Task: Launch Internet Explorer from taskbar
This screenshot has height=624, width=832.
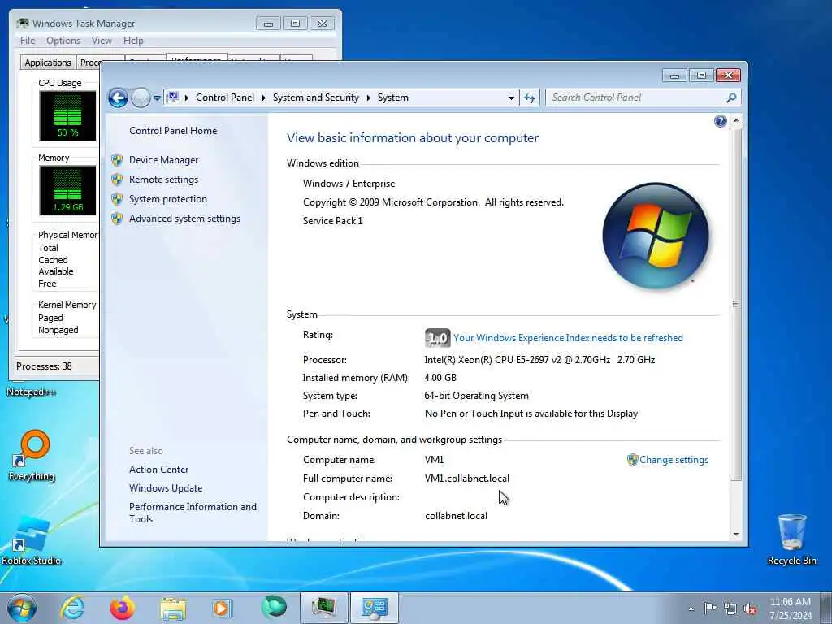Action: [72, 608]
